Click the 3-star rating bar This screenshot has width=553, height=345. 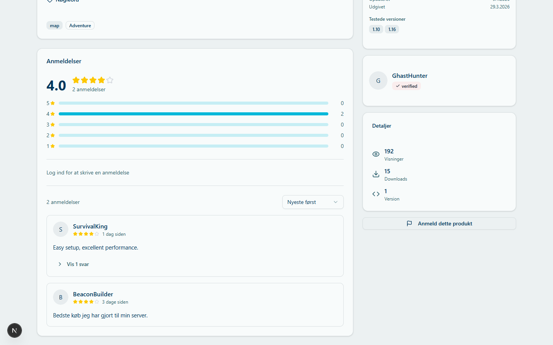(x=194, y=125)
